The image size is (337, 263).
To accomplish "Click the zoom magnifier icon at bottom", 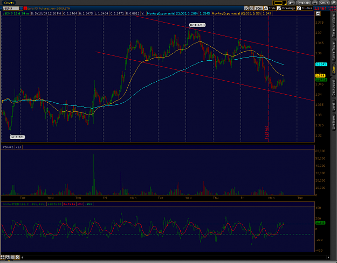I will 8,258.
